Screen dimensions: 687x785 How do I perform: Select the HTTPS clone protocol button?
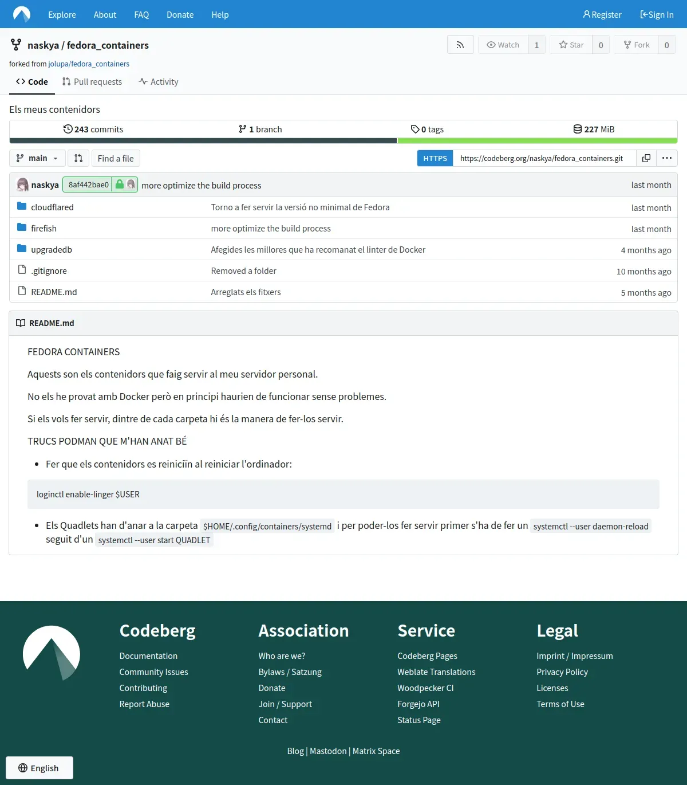point(435,158)
